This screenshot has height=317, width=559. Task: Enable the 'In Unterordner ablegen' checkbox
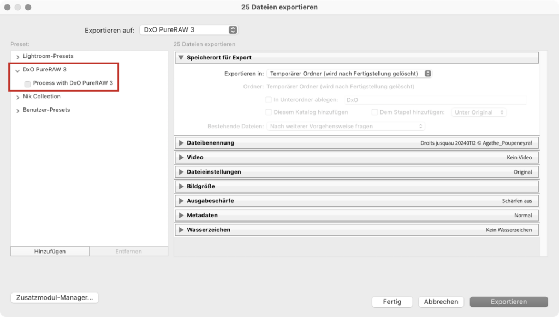click(269, 100)
